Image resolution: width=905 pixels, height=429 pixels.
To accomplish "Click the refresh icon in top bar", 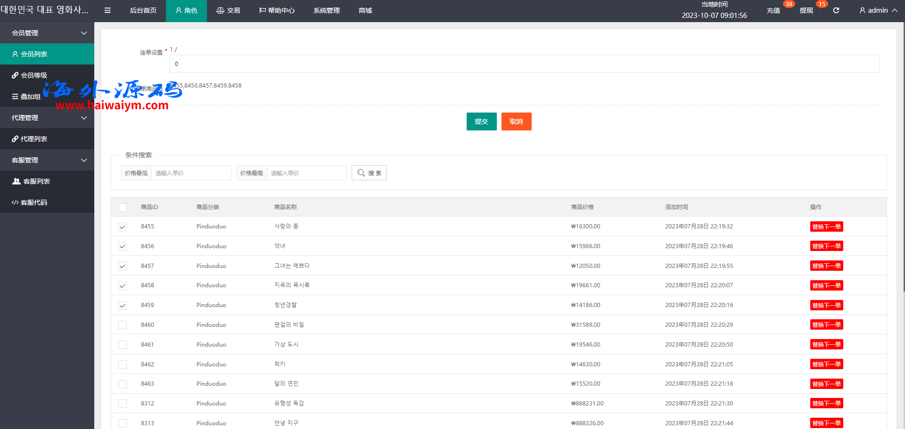I will pos(836,10).
